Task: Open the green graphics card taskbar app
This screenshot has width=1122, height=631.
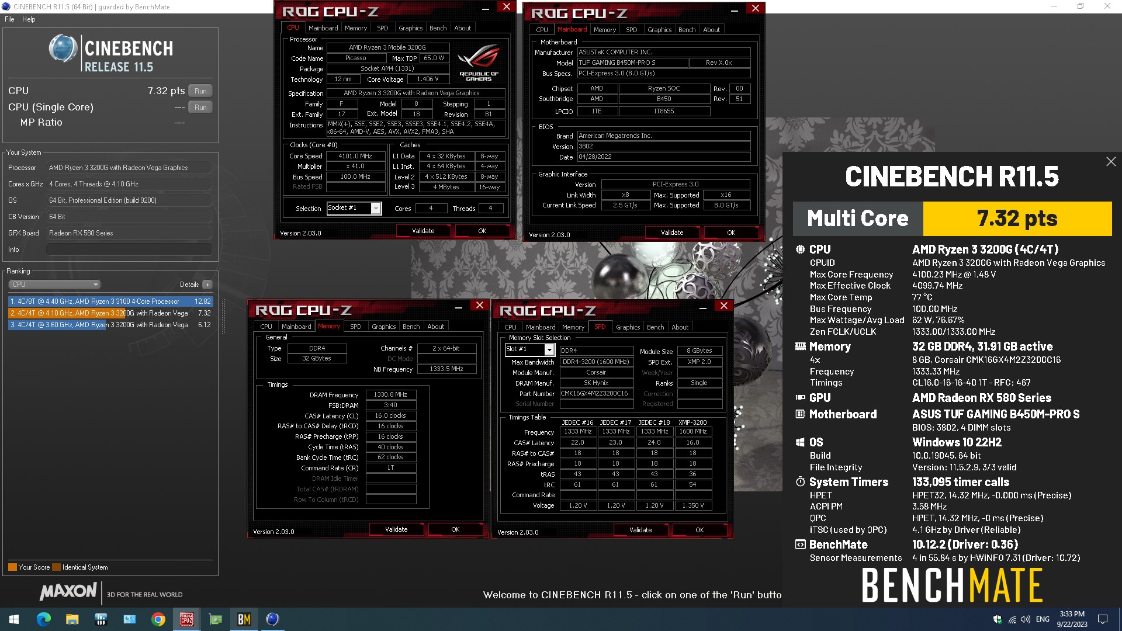Action: 215,619
